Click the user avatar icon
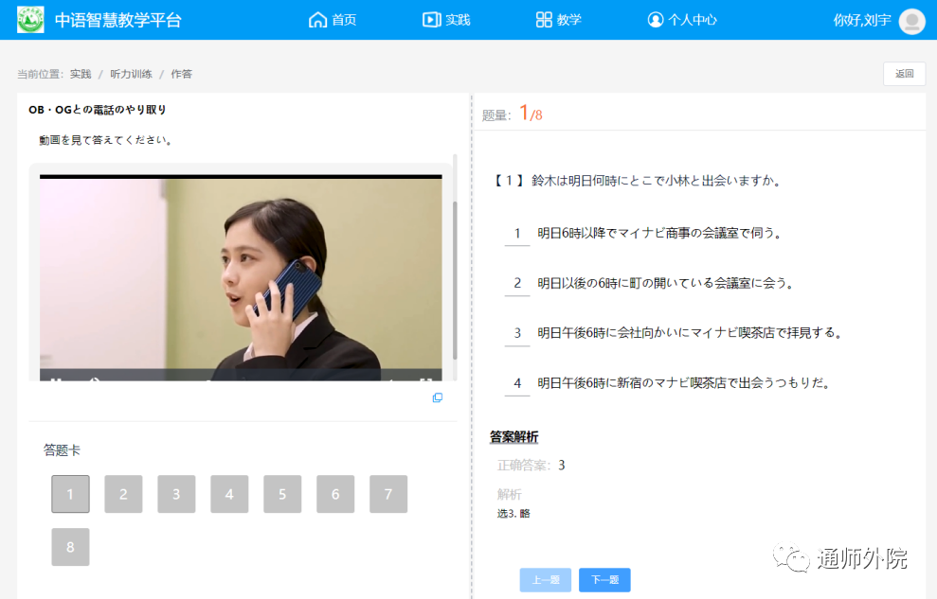The image size is (937, 599). tap(912, 21)
